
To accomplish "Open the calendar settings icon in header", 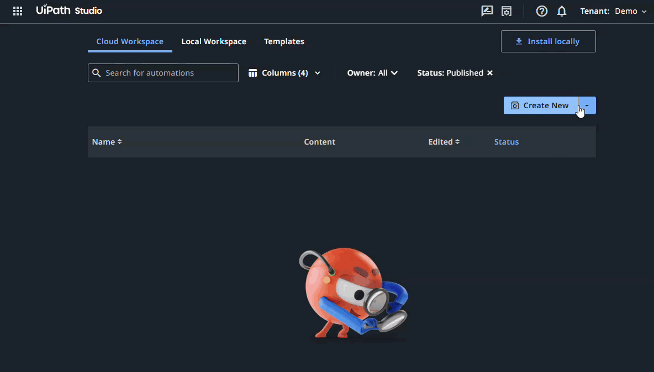I will coord(507,11).
